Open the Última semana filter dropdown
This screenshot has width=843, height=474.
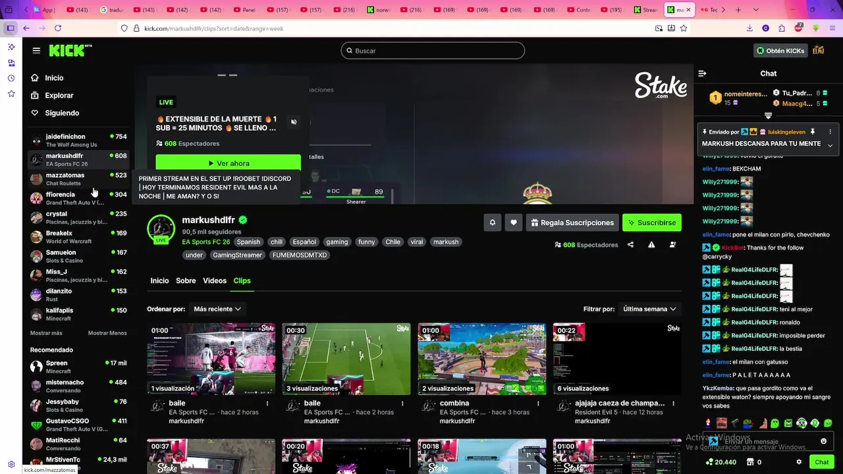tap(649, 309)
